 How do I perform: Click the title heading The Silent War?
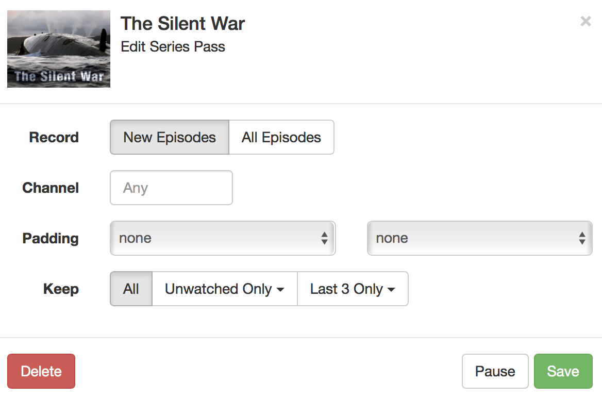182,23
